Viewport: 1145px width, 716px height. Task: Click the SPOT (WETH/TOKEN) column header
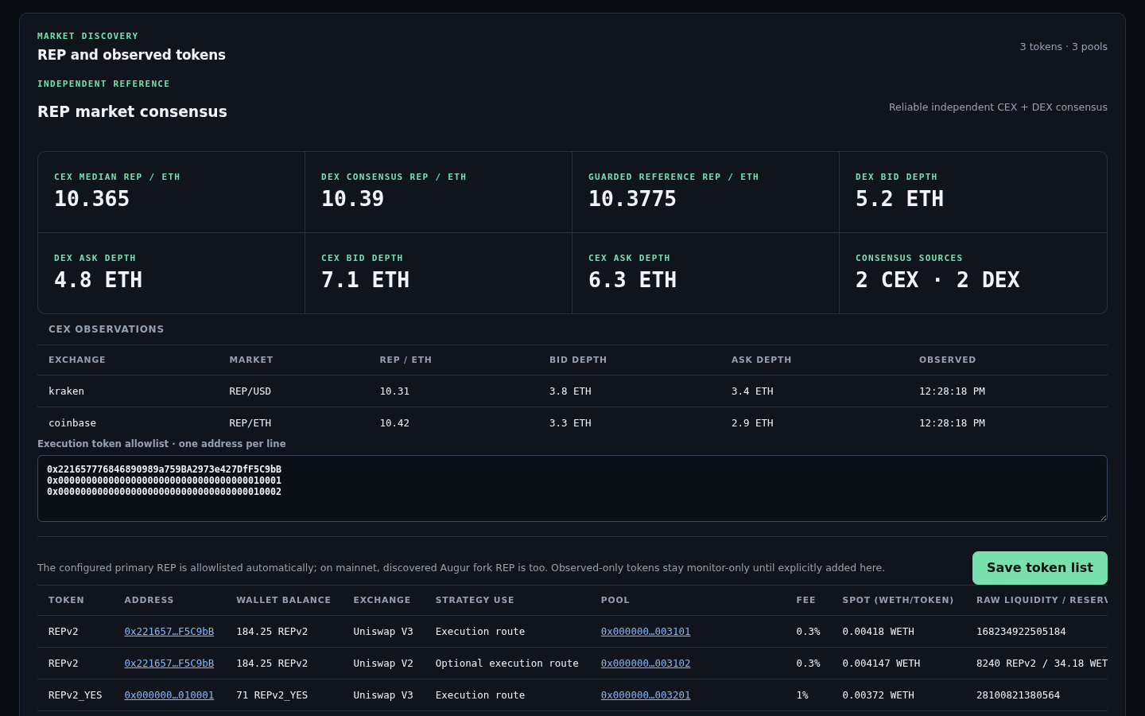click(x=898, y=600)
